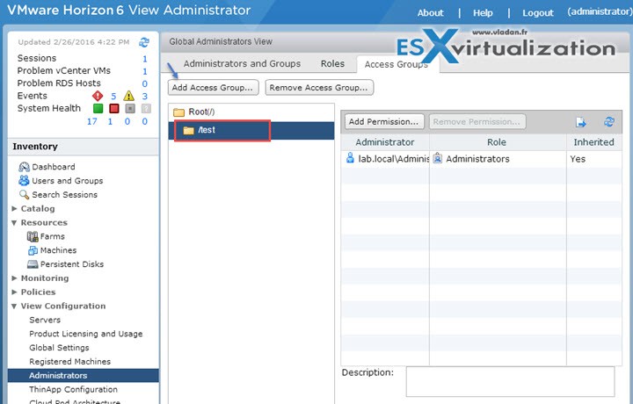Click yellow warning events icon

coord(128,96)
